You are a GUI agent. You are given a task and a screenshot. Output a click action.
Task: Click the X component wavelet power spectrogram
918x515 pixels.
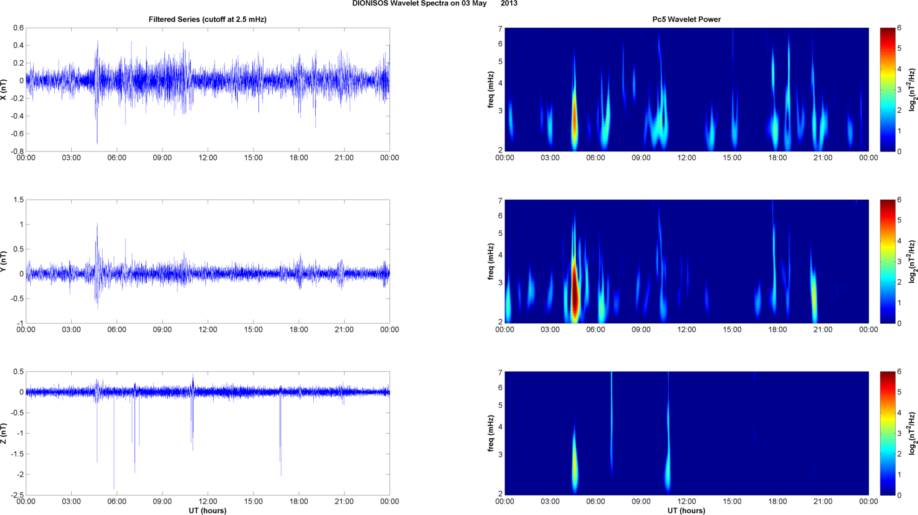686,89
